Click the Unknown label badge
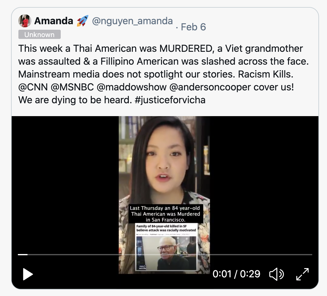This screenshot has width=327, height=296. pos(39,34)
